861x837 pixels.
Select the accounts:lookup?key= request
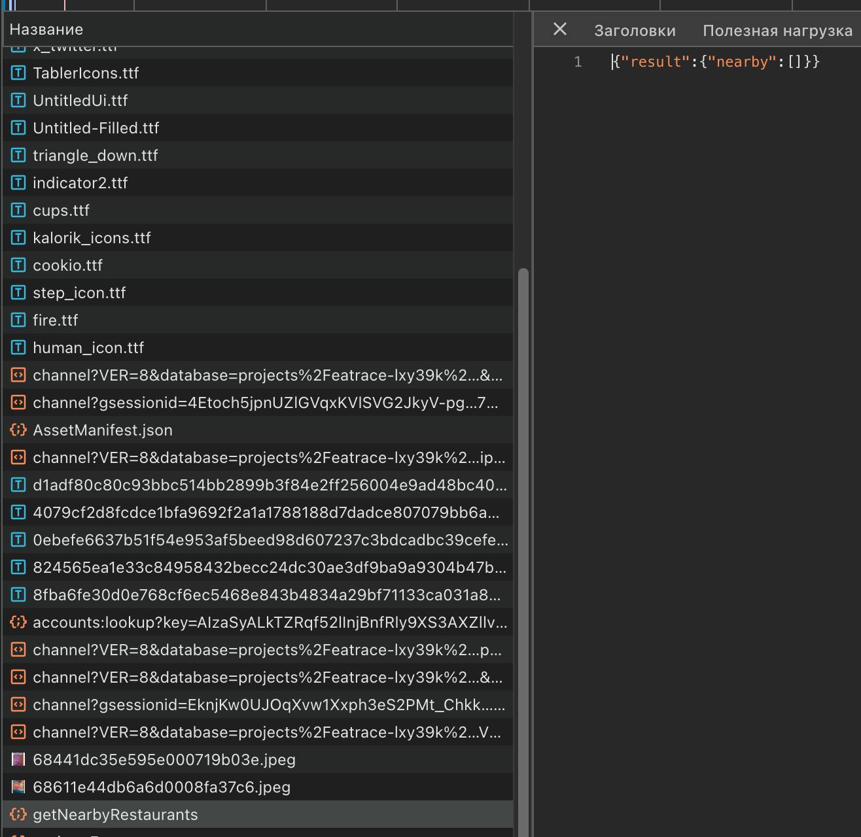pyautogui.click(x=258, y=623)
